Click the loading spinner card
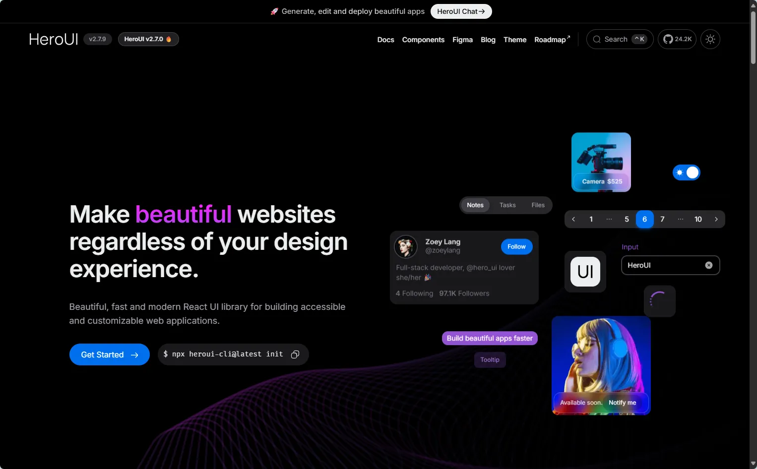757x469 pixels. [x=660, y=301]
